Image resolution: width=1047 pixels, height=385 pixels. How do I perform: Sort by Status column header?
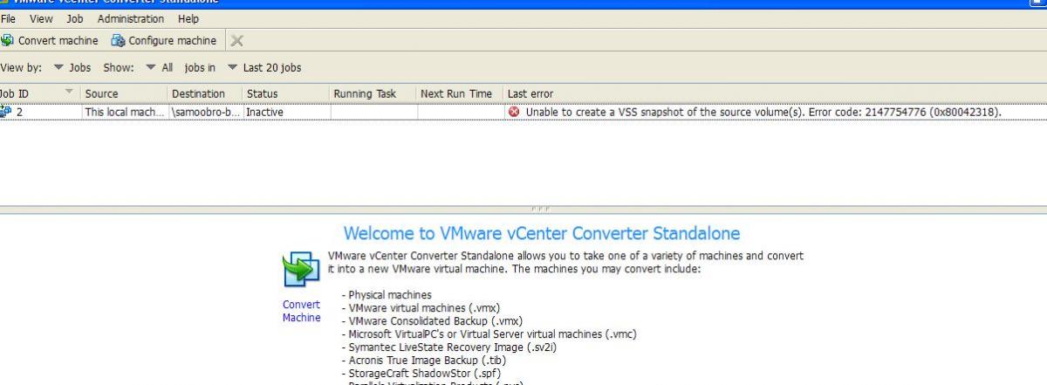[285, 93]
